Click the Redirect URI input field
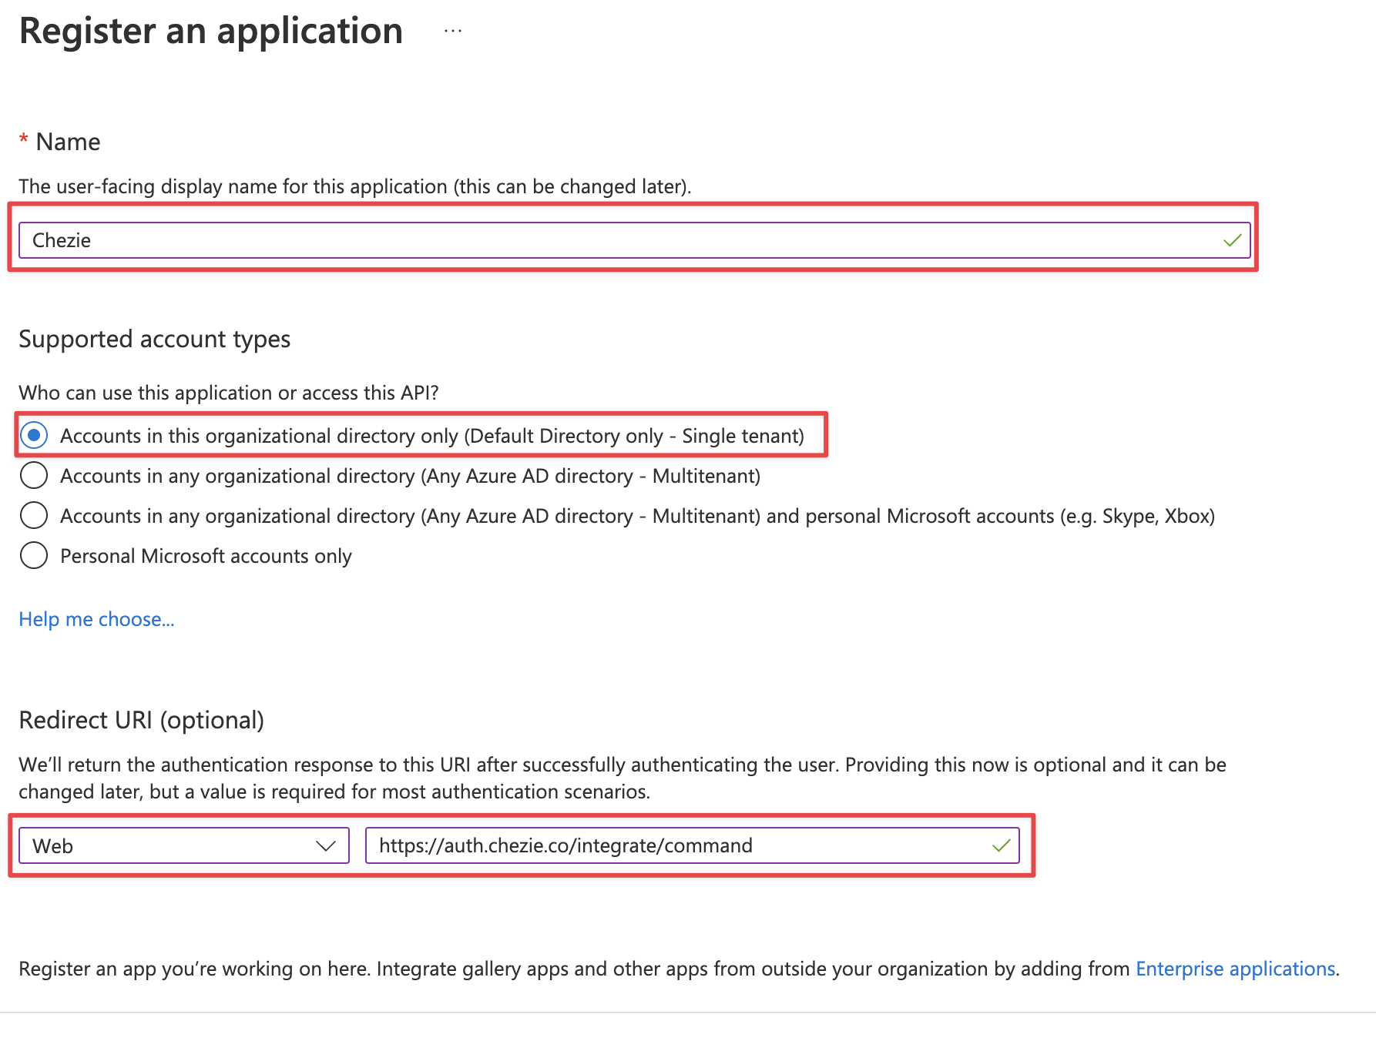The width and height of the screenshot is (1376, 1041). click(x=693, y=845)
